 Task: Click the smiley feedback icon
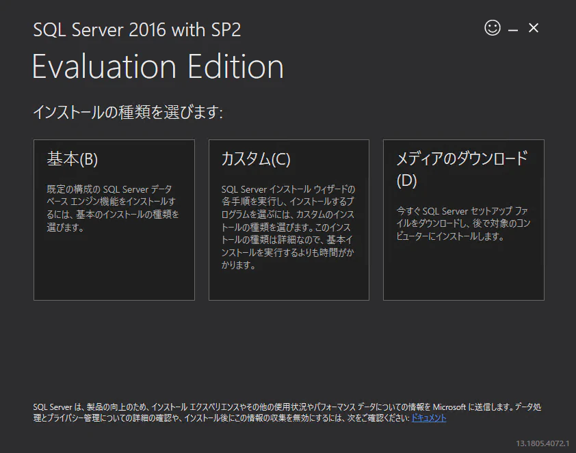[x=493, y=27]
